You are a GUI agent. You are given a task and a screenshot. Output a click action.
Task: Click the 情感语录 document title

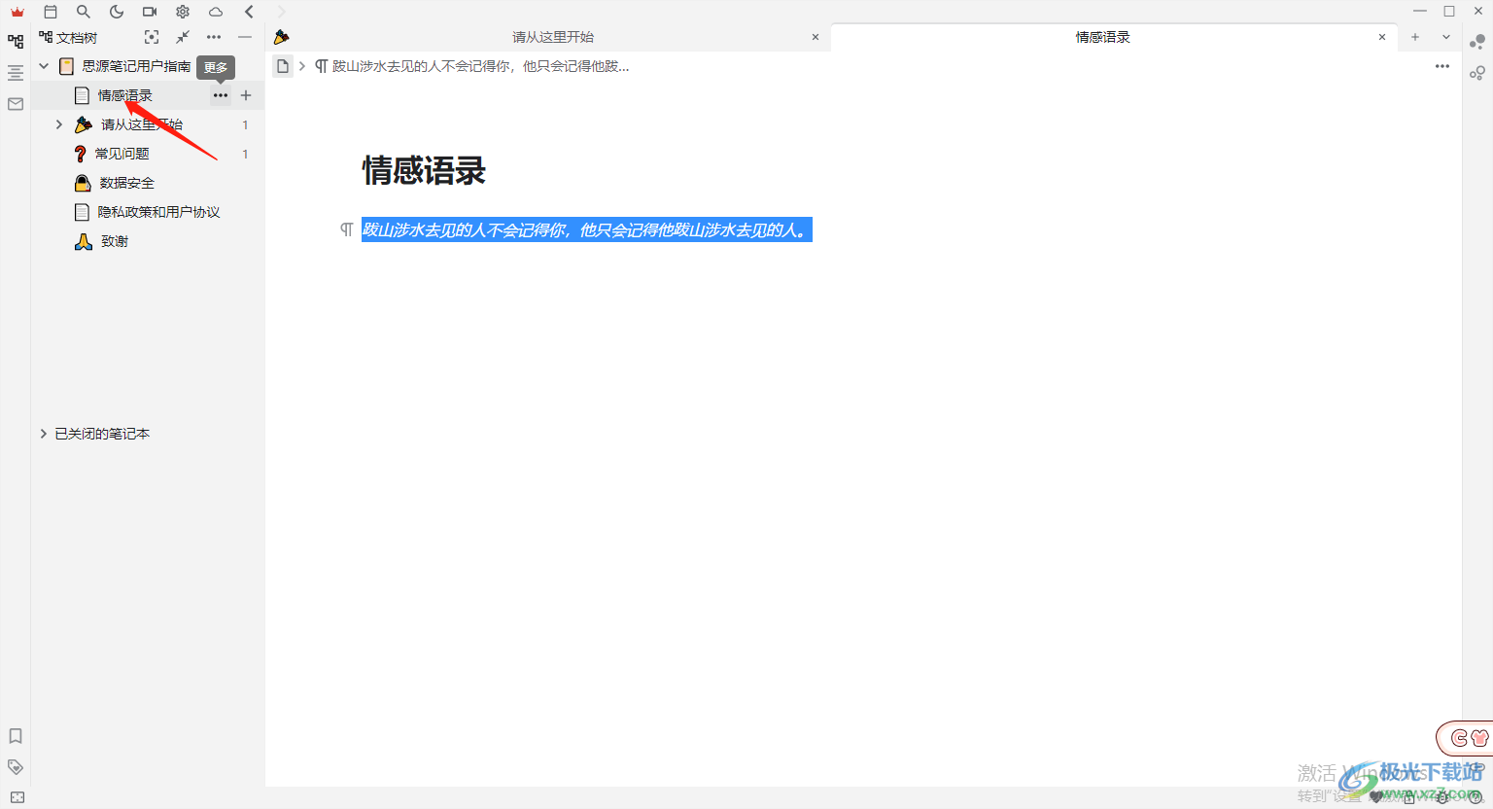[x=424, y=171]
